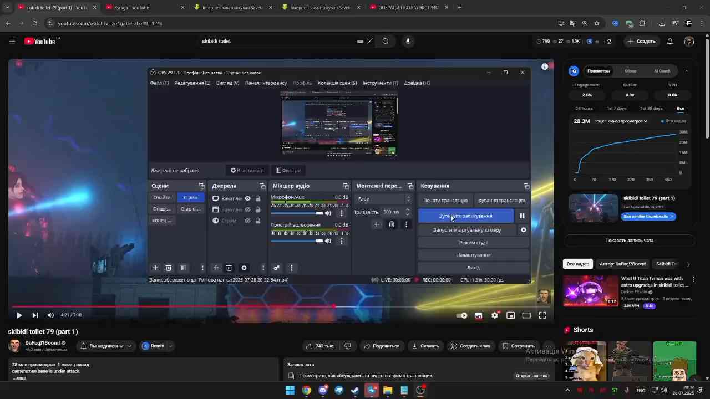This screenshot has height=399, width=710.
Task: Click the voice search microphone icon
Action: point(408,40)
